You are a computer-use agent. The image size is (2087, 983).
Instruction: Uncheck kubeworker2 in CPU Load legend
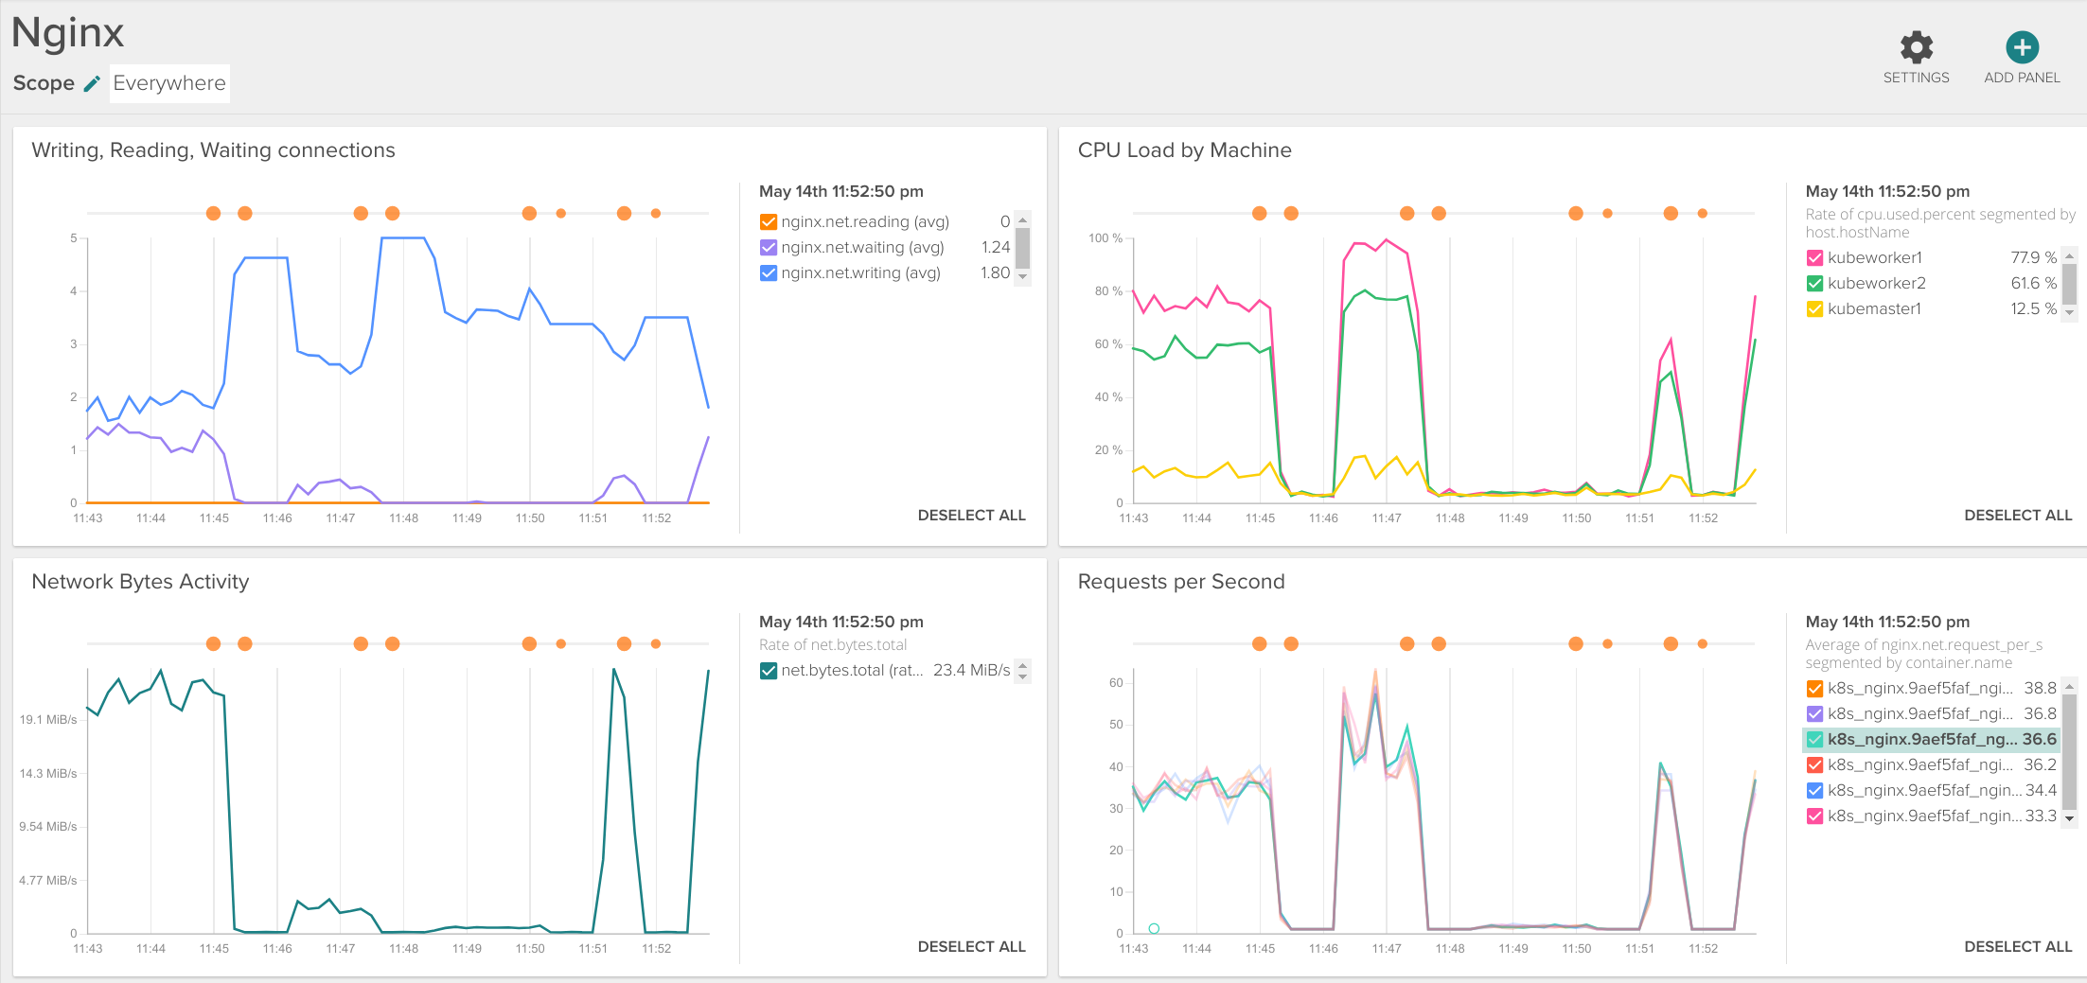[1814, 284]
